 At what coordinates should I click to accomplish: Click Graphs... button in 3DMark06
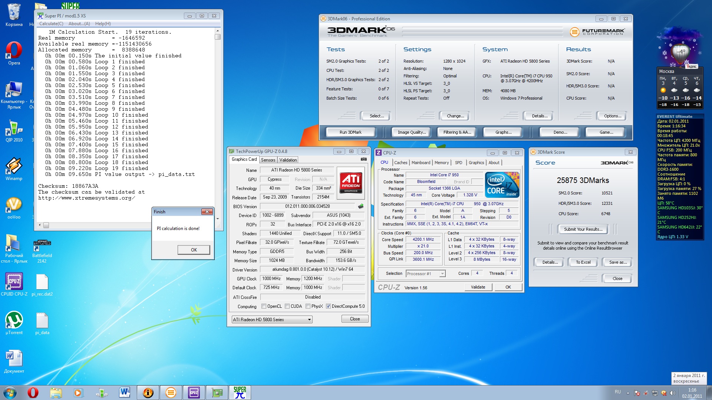tap(503, 132)
